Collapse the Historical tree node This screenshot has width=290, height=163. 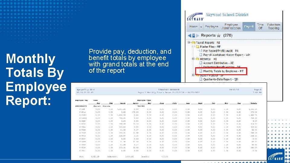[x=193, y=59]
